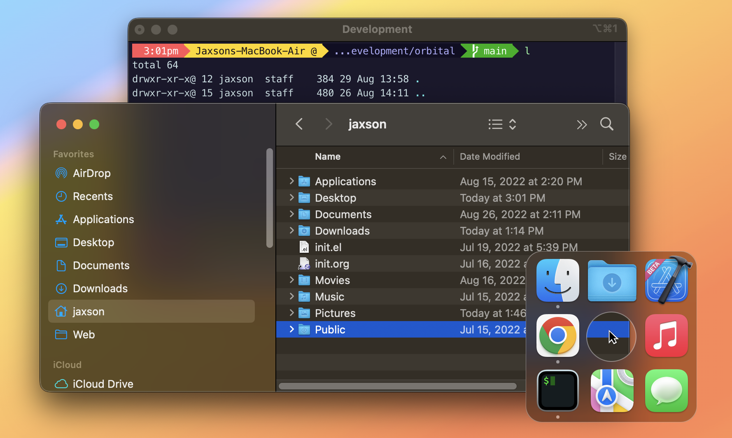Open iCloud Drive in the sidebar

click(x=152, y=384)
